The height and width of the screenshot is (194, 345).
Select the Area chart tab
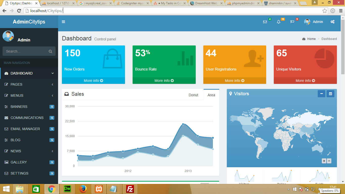tap(211, 95)
